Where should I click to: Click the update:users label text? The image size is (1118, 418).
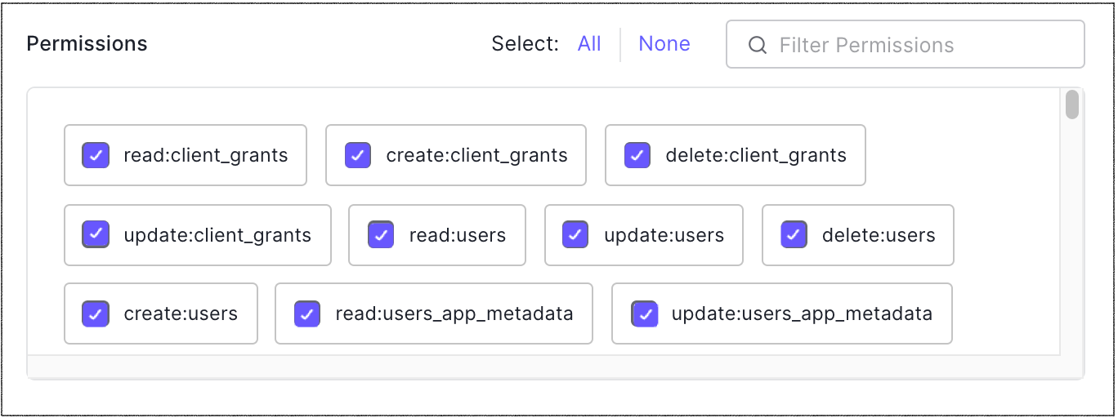click(x=664, y=235)
